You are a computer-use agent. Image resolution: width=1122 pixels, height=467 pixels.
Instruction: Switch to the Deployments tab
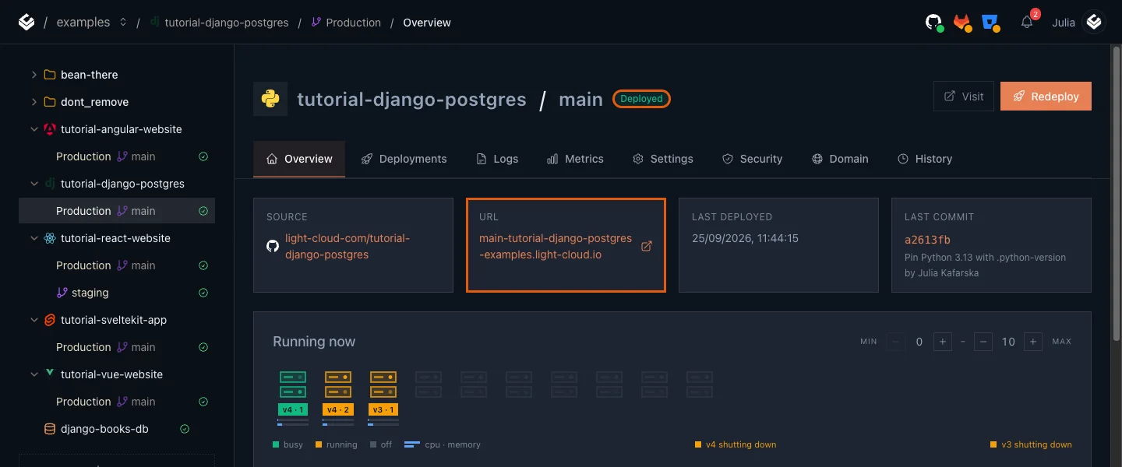coord(404,159)
